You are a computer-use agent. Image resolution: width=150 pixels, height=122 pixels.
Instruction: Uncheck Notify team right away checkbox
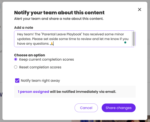pyautogui.click(x=17, y=81)
